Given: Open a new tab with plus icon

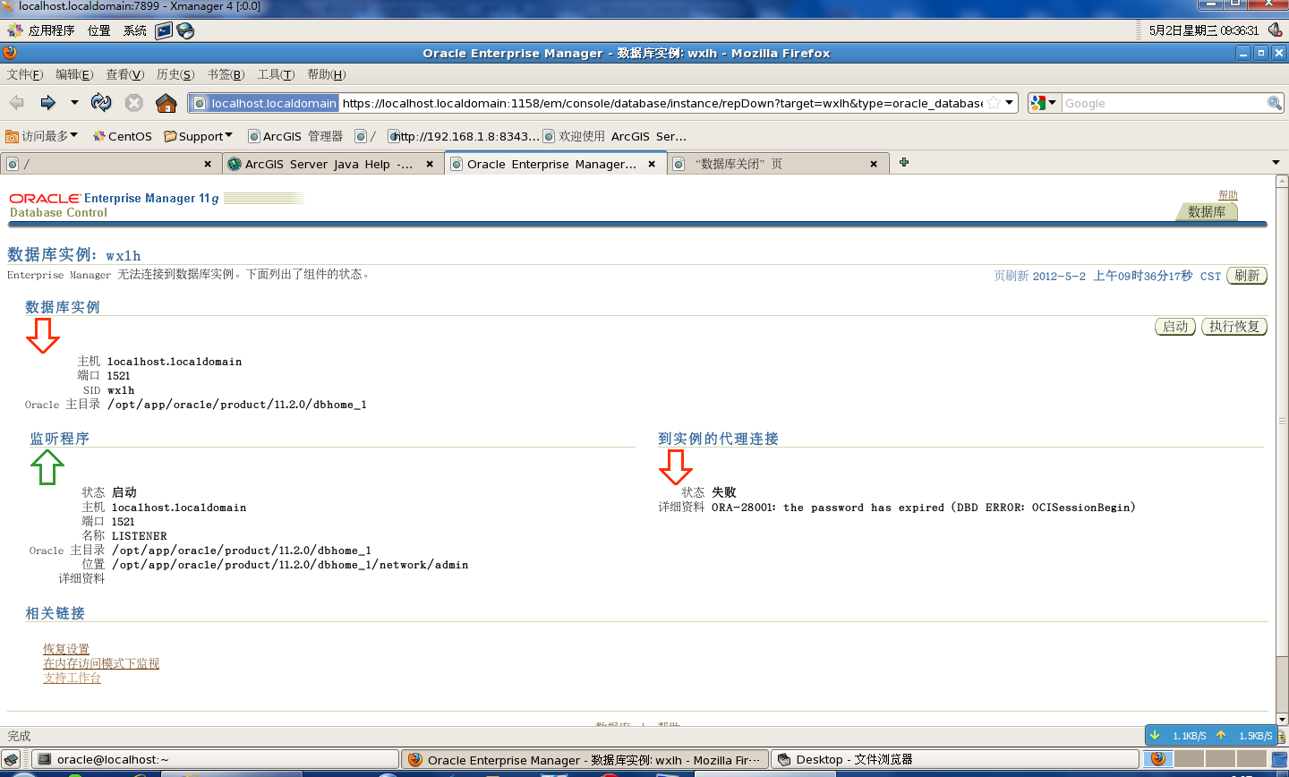Looking at the screenshot, I should [904, 162].
